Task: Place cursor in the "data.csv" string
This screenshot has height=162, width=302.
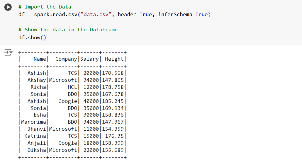Action: click(96, 14)
